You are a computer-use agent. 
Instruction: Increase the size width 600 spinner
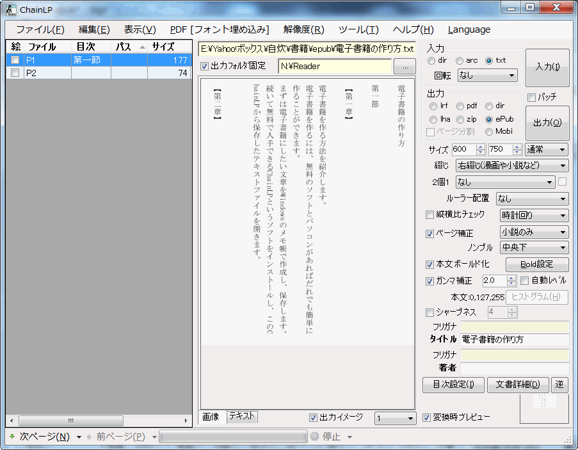coord(481,147)
